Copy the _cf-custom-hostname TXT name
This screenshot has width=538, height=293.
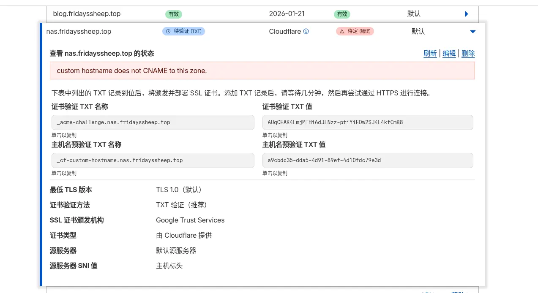click(x=153, y=160)
